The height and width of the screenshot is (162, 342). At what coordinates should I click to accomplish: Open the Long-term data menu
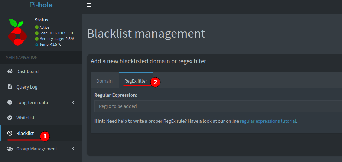point(41,102)
